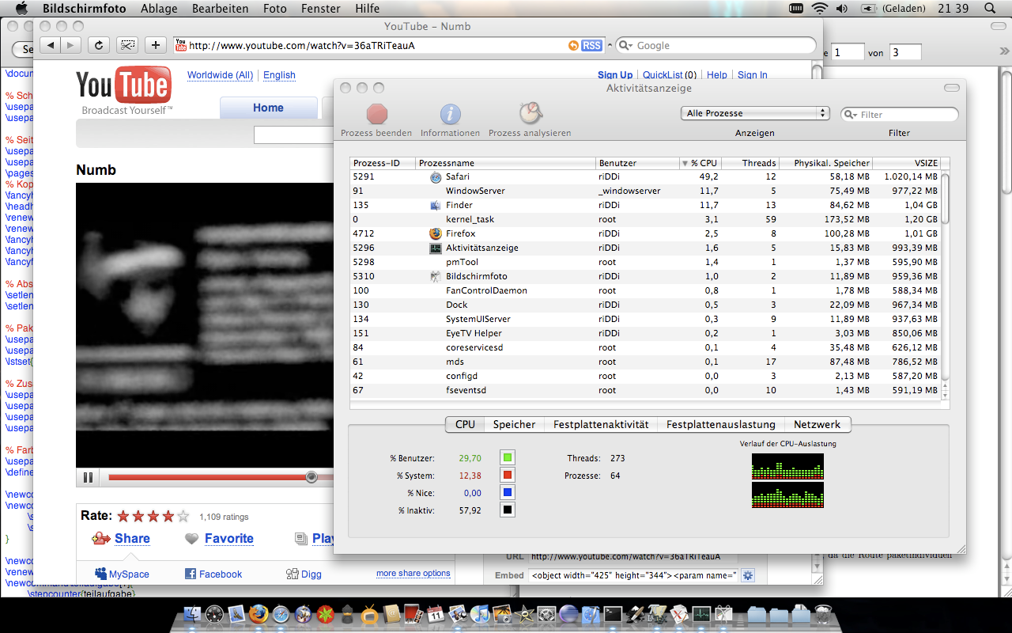Viewport: 1012px width, 633px height.
Task: Click the red % System color swatch
Action: 508,475
